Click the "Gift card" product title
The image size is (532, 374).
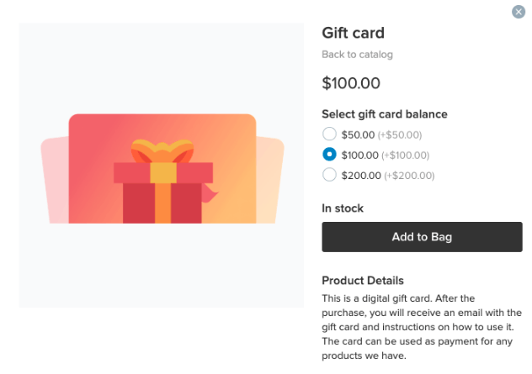coord(353,33)
